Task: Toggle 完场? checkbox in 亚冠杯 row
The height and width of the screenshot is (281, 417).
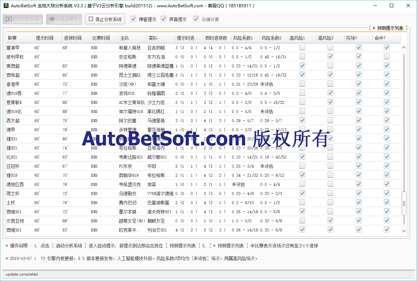Action: (358, 166)
